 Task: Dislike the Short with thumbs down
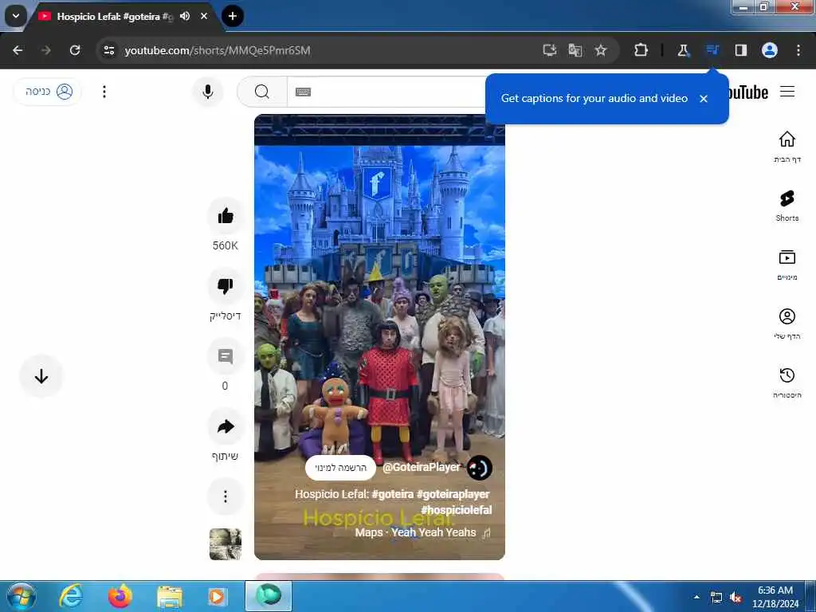[226, 286]
